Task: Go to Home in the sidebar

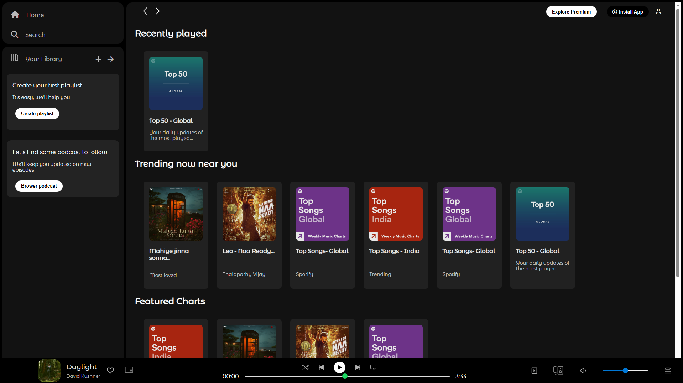Action: click(27, 15)
